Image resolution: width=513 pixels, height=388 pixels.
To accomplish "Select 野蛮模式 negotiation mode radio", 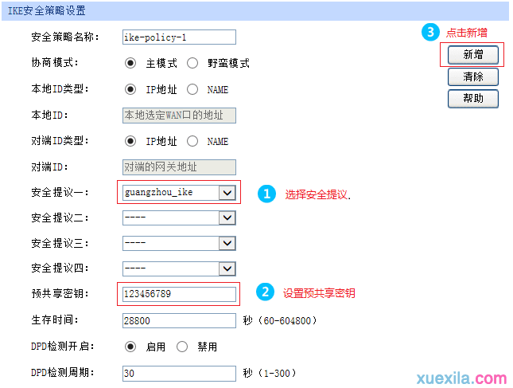I will tap(192, 63).
